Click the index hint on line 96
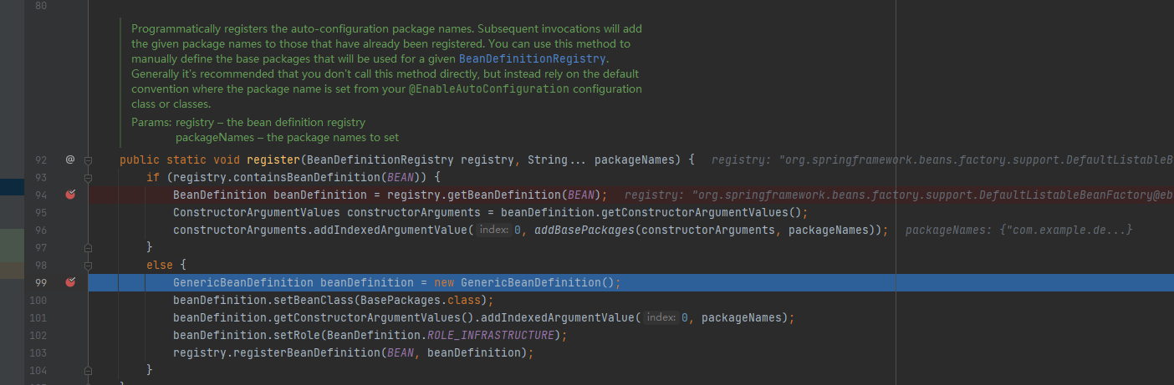1174x385 pixels. pyautogui.click(x=494, y=230)
